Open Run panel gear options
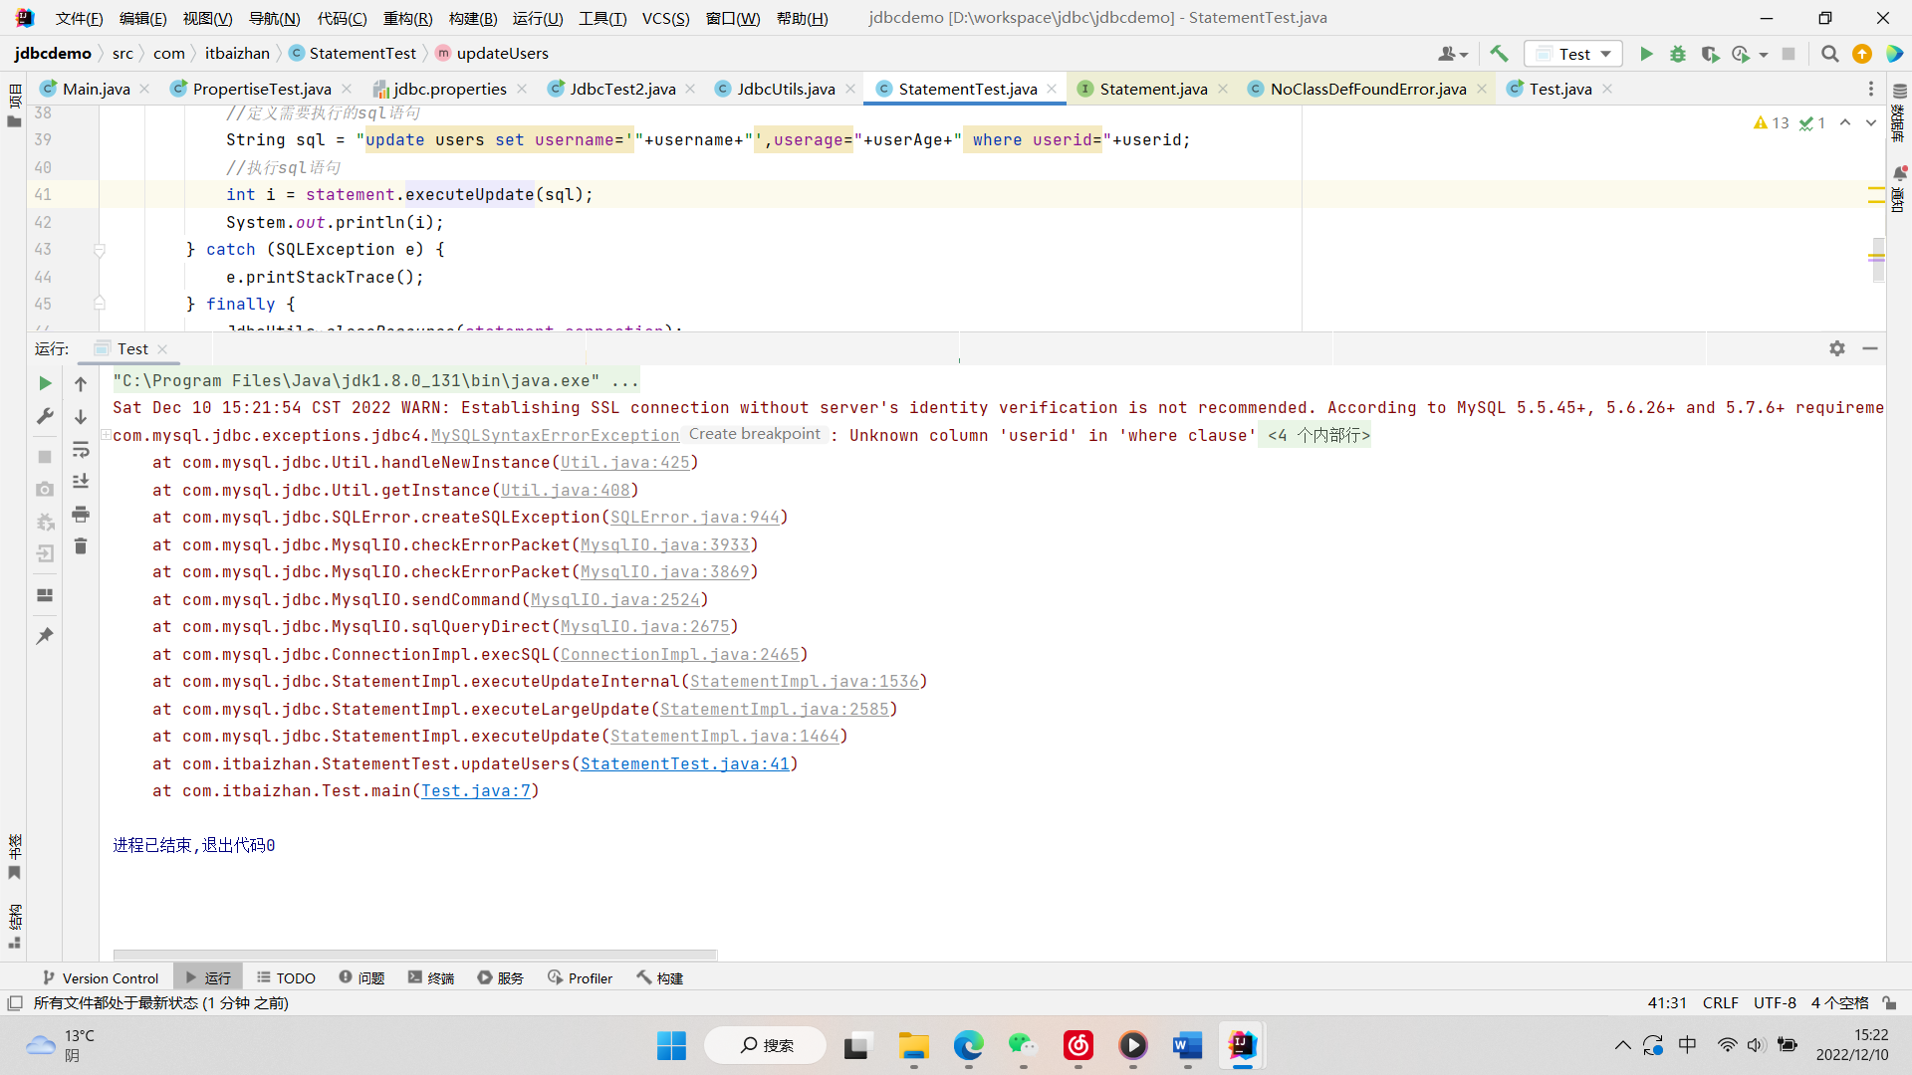1912x1075 pixels. tap(1837, 348)
